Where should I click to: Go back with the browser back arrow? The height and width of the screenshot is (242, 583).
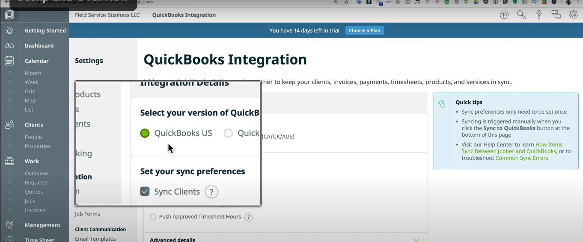point(6,2)
